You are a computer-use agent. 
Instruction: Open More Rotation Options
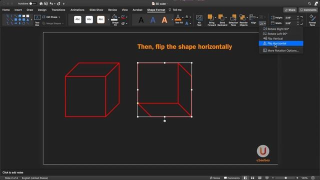click(x=281, y=50)
